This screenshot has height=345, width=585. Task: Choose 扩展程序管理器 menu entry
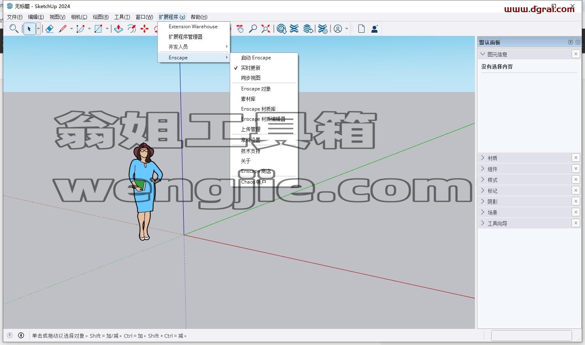click(x=194, y=37)
